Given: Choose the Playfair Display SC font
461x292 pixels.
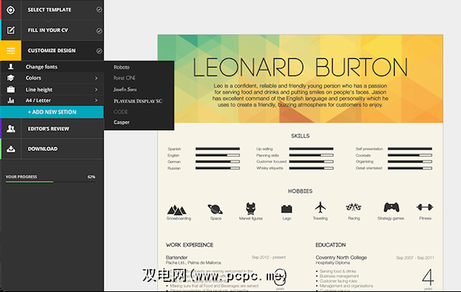Looking at the screenshot, I should pos(138,101).
